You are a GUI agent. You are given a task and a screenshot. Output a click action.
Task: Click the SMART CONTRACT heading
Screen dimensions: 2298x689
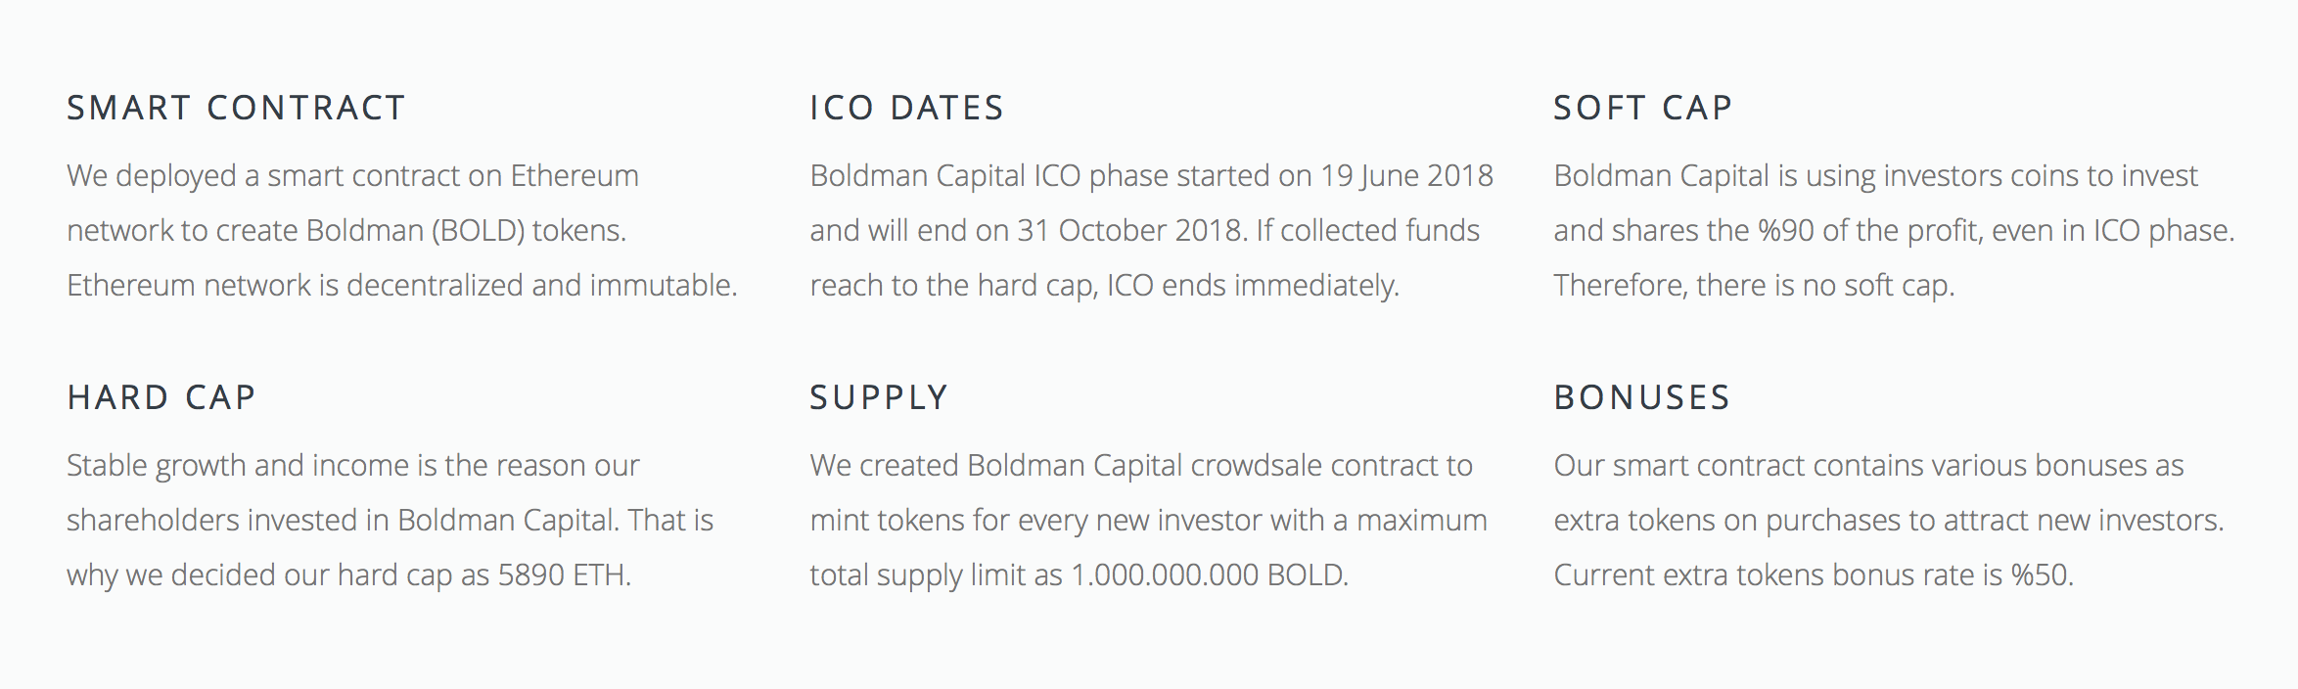point(235,108)
